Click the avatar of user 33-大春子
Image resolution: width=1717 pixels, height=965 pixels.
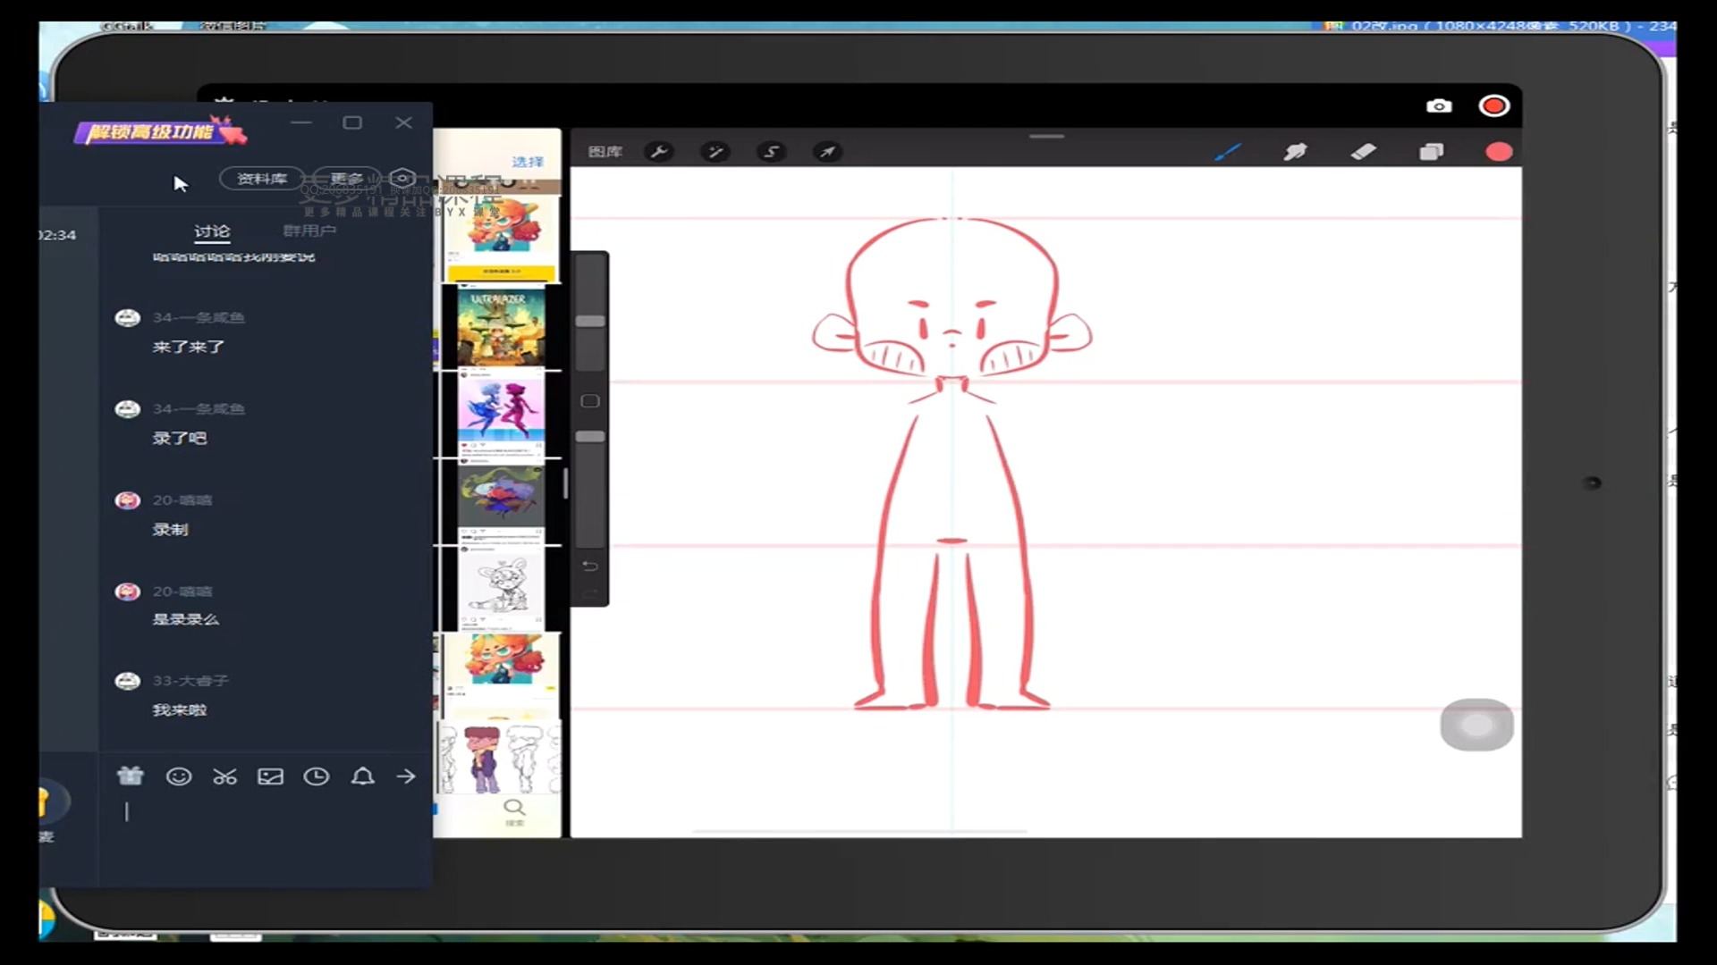pos(128,681)
